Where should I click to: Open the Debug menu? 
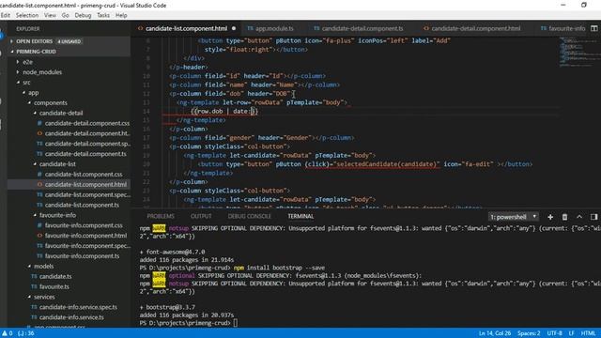pyautogui.click(x=83, y=15)
